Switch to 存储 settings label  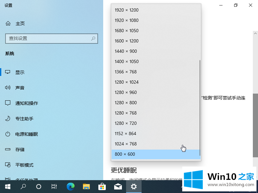click(x=20, y=150)
